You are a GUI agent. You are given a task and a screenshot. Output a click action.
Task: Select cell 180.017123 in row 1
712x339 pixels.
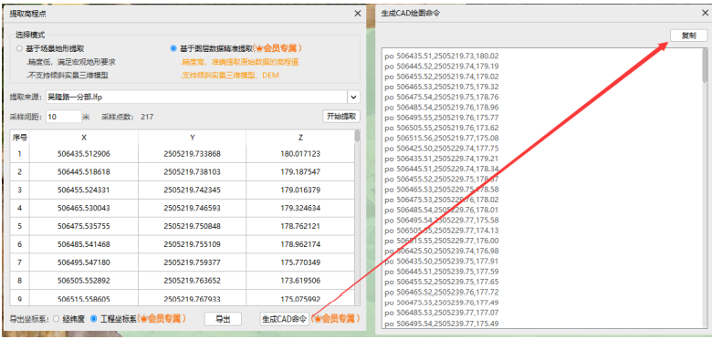(300, 154)
